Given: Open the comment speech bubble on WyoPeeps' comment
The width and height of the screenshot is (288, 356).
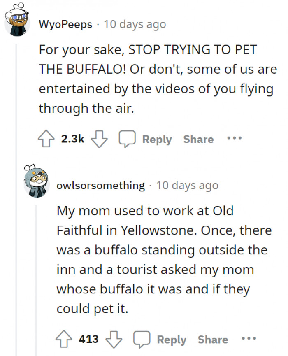Looking at the screenshot, I should (x=127, y=139).
